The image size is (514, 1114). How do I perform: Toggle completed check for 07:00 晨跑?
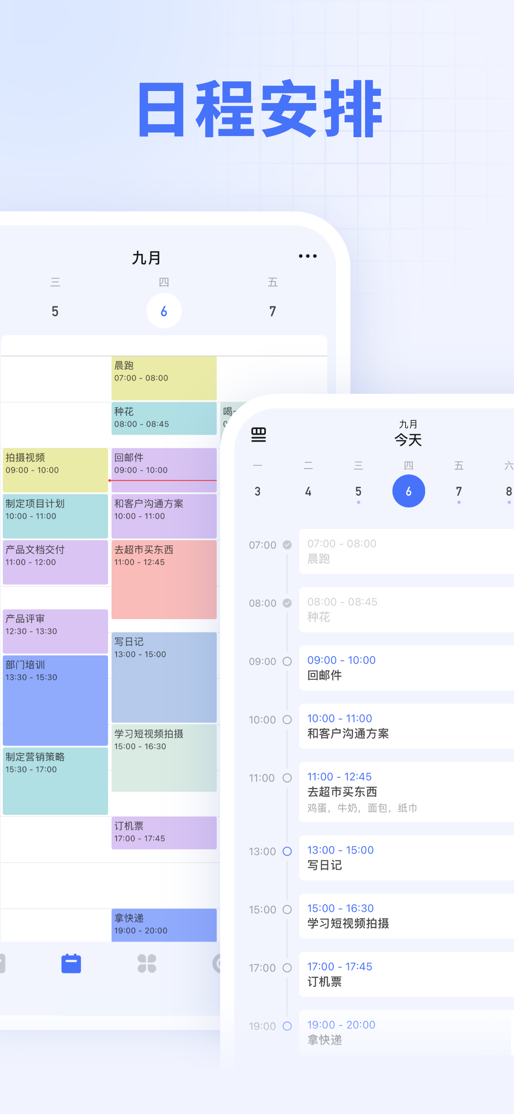287,545
